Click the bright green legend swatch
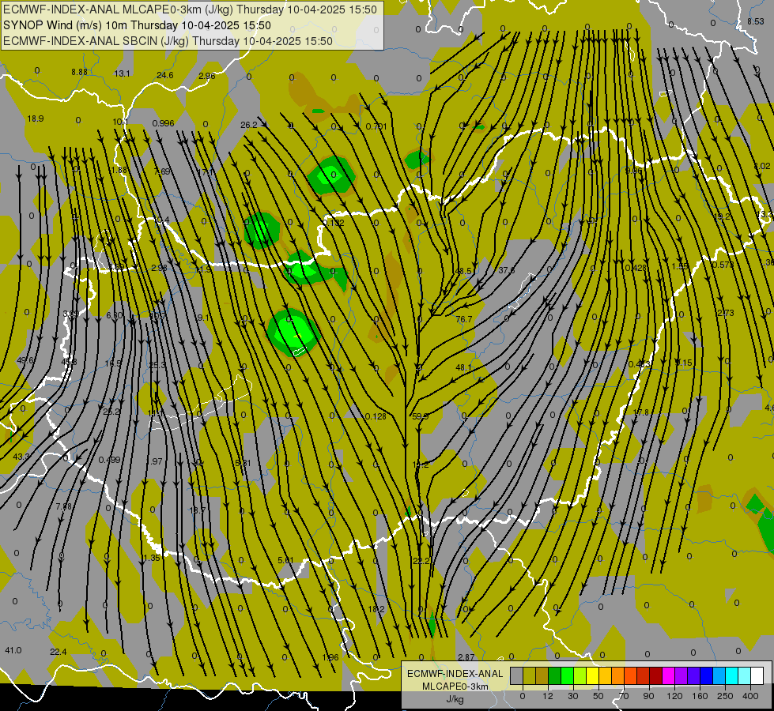Image resolution: width=774 pixels, height=711 pixels. pos(567,676)
